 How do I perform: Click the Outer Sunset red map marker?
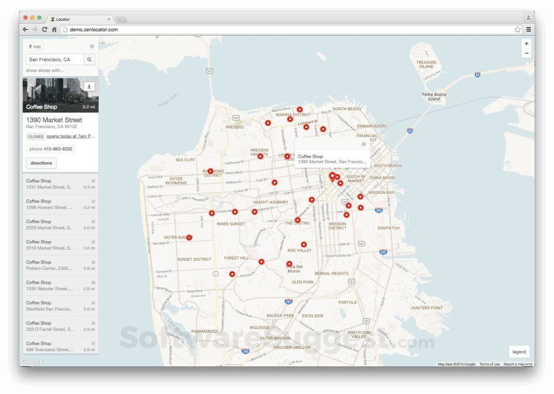[x=189, y=238]
